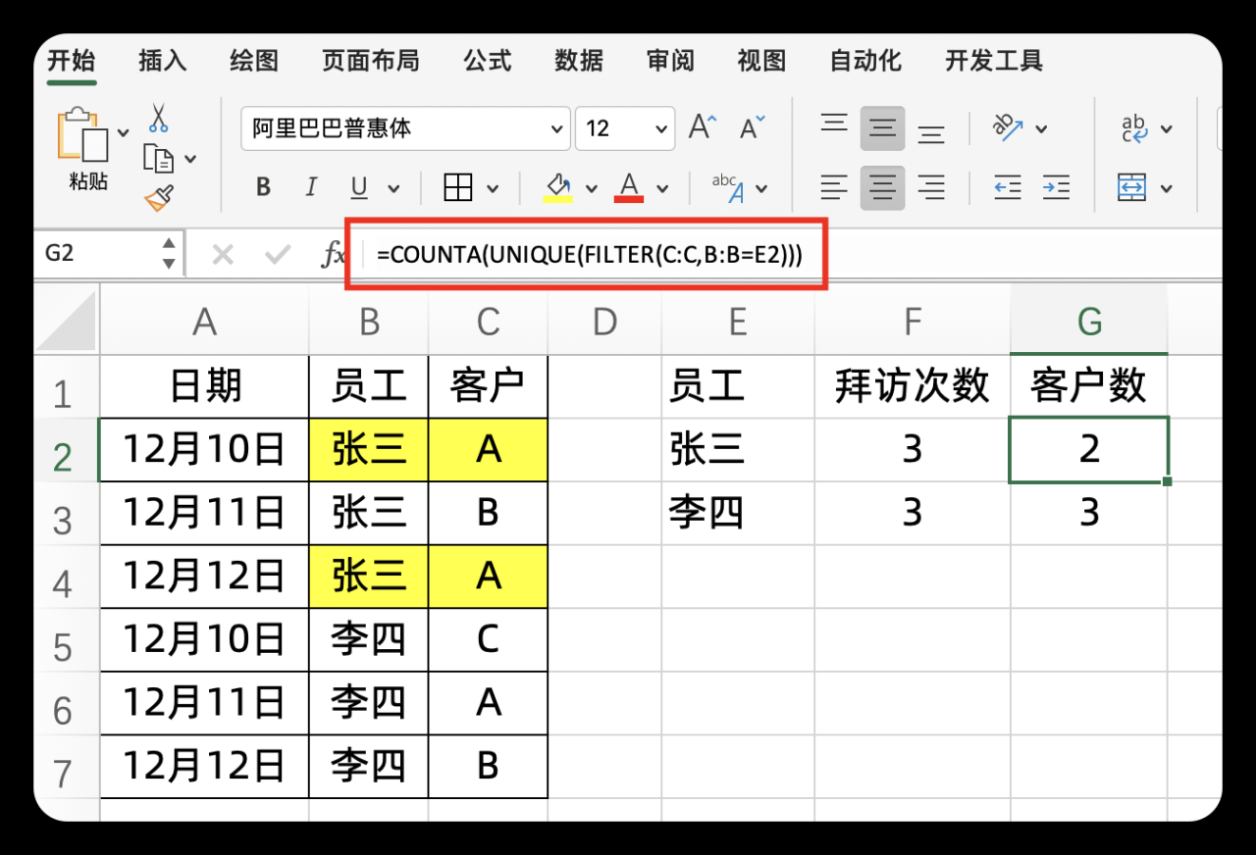Open the font name dropdown
The width and height of the screenshot is (1256, 855).
[x=557, y=128]
